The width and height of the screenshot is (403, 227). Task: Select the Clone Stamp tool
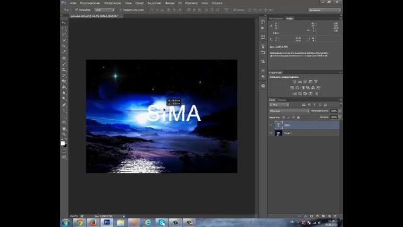[x=64, y=69]
